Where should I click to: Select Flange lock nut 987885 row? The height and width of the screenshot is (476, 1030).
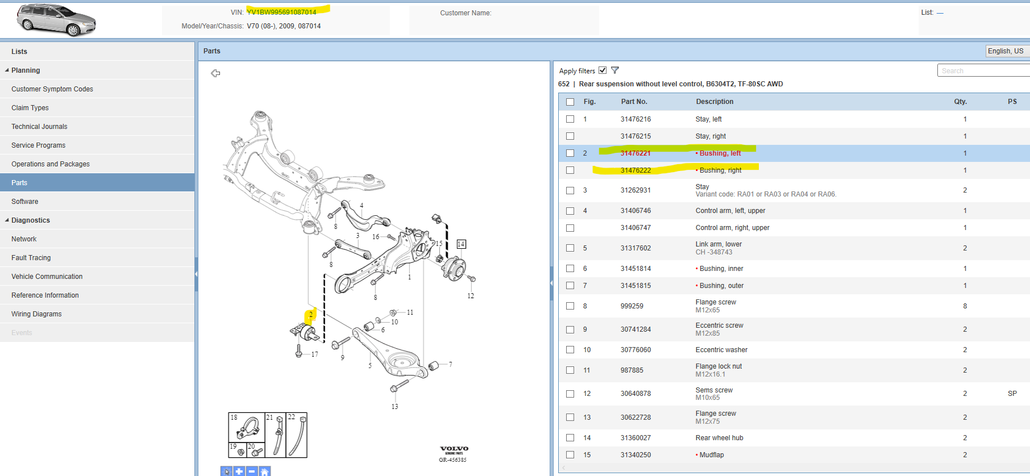pyautogui.click(x=794, y=370)
